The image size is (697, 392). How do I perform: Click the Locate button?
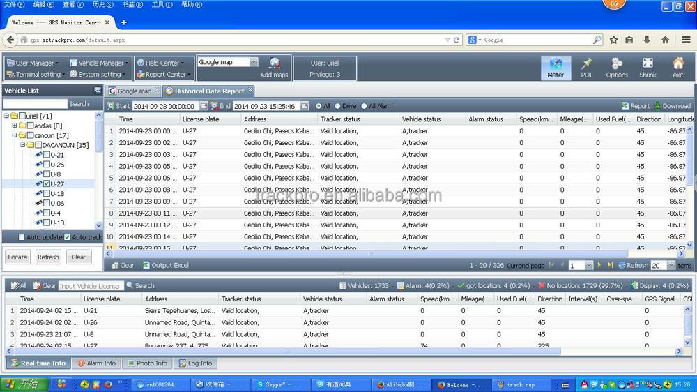17,257
